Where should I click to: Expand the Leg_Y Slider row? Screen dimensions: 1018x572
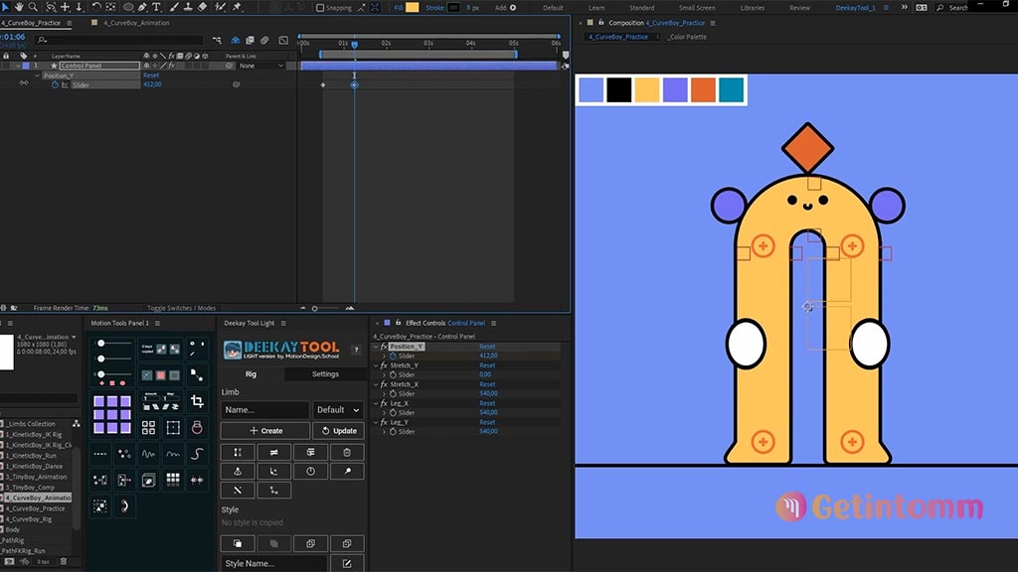coord(384,431)
